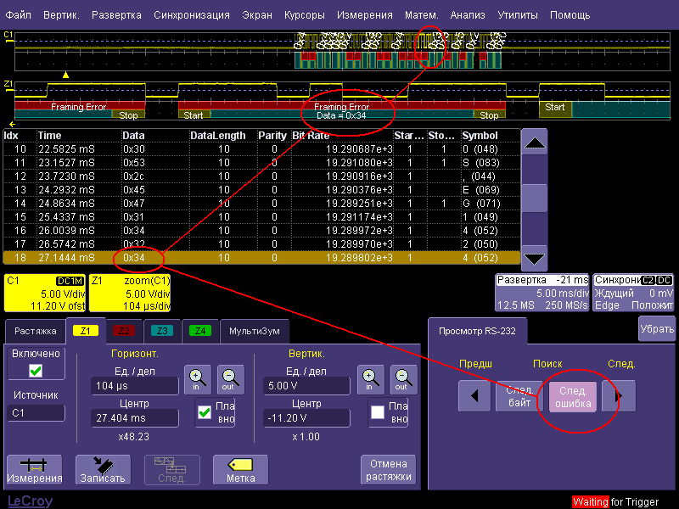Open Измерения (measurements) button

point(34,469)
